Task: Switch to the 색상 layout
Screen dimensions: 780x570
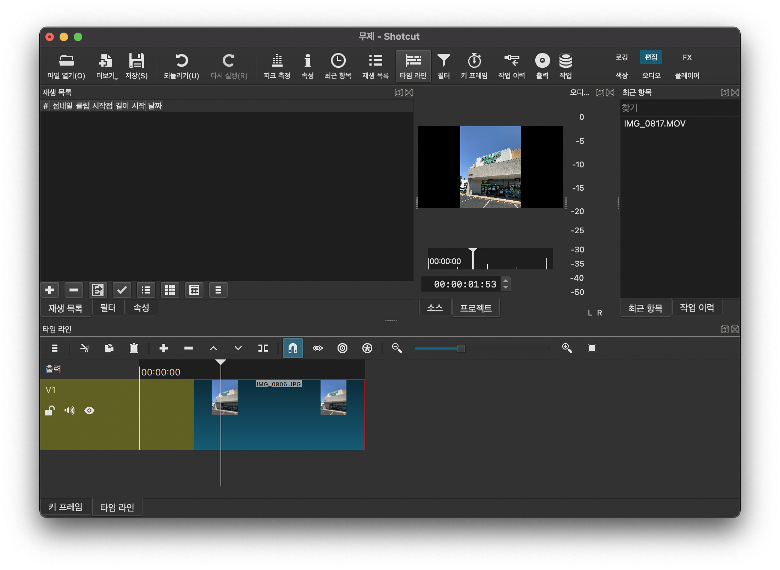Action: [x=622, y=76]
